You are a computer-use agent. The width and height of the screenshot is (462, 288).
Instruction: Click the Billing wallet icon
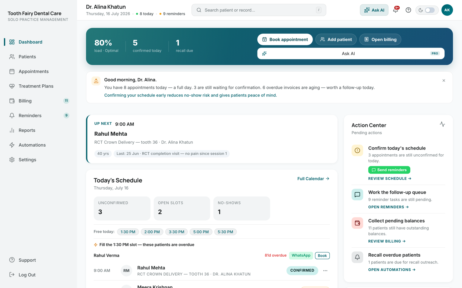12,101
